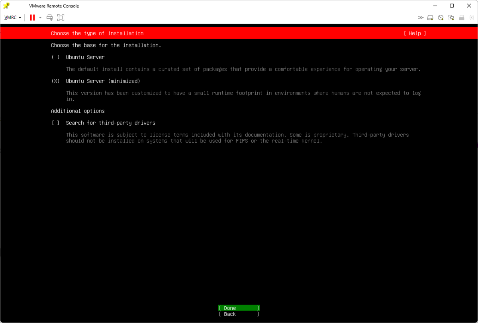The width and height of the screenshot is (478, 323).
Task: Click the 'Additional options' heading
Action: click(x=78, y=111)
